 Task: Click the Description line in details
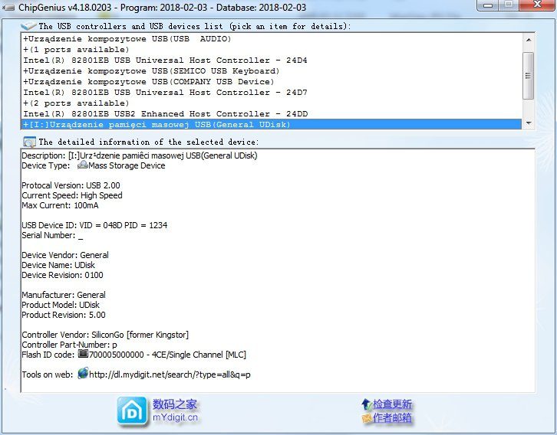140,155
